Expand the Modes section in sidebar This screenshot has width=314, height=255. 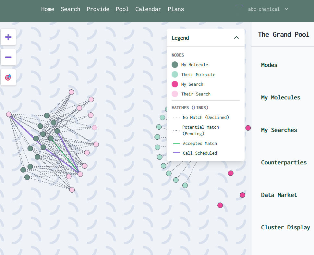(269, 65)
